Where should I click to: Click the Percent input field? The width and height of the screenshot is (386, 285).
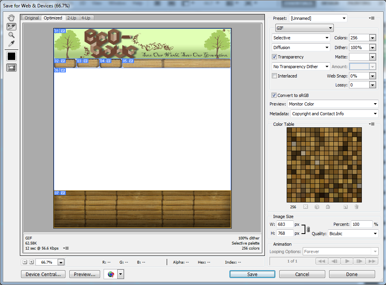[x=361, y=224]
